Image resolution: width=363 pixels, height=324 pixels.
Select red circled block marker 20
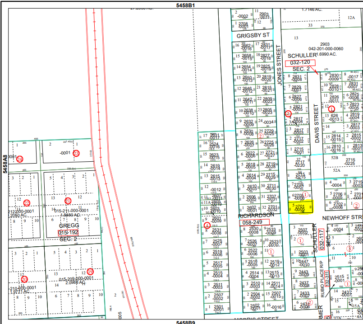pyautogui.click(x=24, y=279)
